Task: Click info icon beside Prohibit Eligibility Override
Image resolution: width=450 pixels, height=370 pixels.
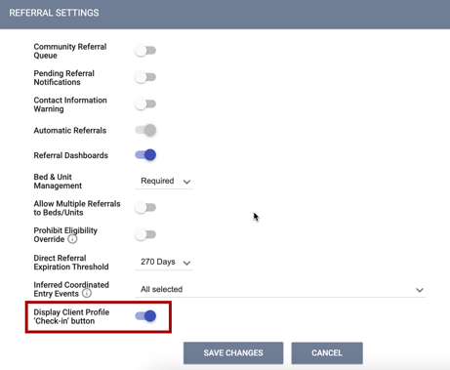Action: (x=72, y=239)
